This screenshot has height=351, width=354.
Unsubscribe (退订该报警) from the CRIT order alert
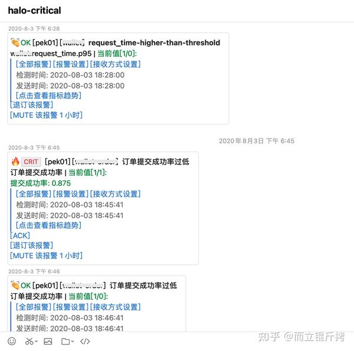point(32,245)
